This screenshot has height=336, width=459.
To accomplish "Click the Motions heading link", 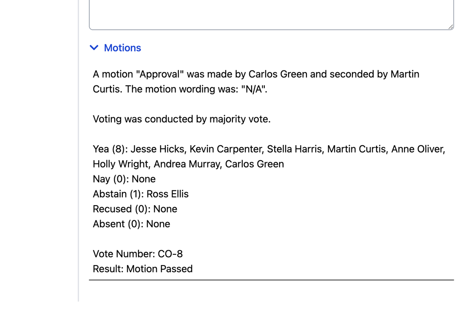I will [x=122, y=48].
